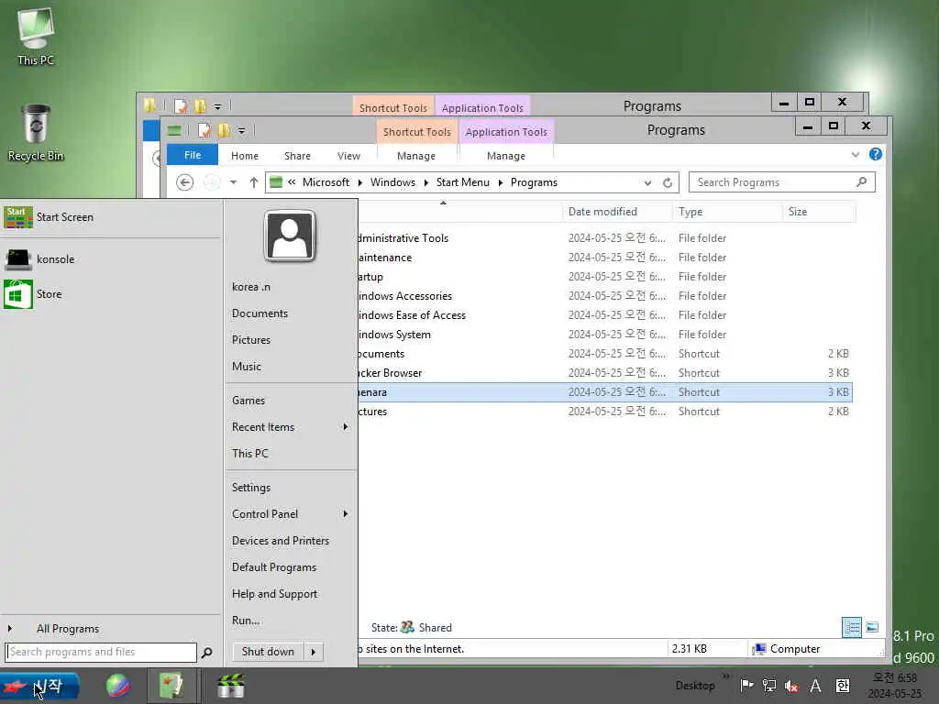The image size is (939, 704).
Task: Open the View ribbon tab
Action: click(x=348, y=156)
